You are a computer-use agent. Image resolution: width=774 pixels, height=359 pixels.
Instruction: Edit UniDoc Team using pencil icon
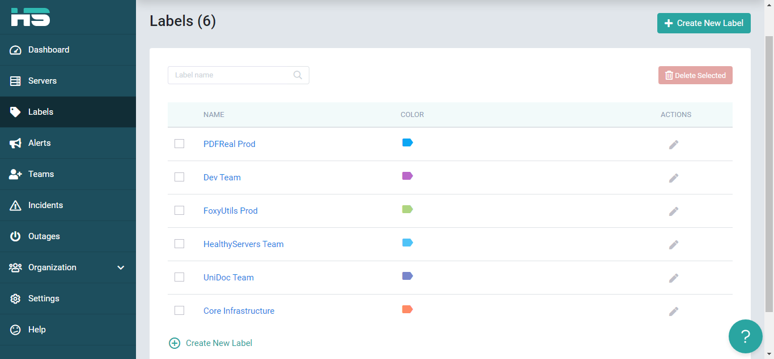pos(674,278)
